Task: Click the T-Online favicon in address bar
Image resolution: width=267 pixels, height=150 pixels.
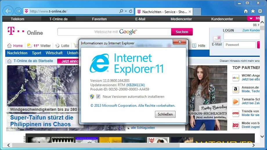Action: pos(26,11)
